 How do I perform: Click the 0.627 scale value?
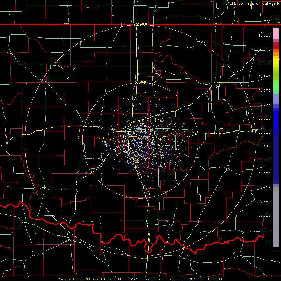coord(264,132)
